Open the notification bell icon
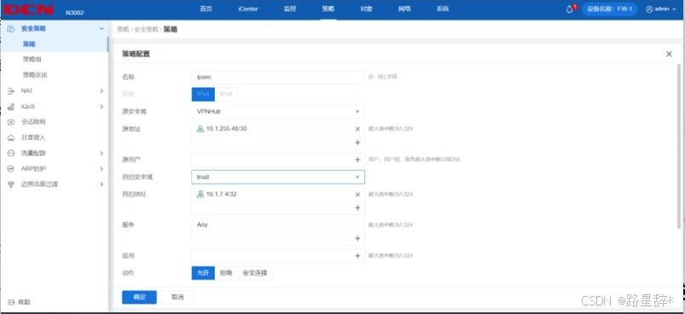This screenshot has width=685, height=314. (x=569, y=9)
